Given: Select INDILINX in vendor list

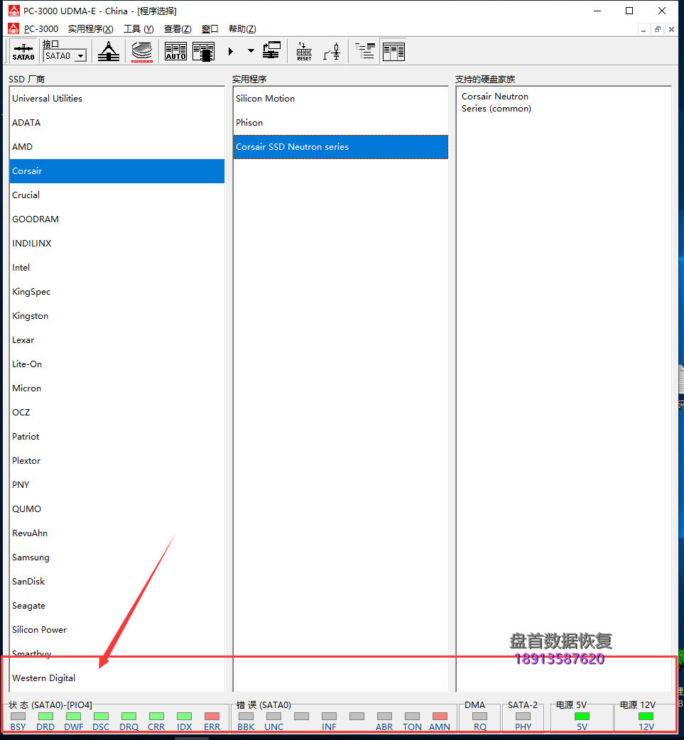Looking at the screenshot, I should (x=116, y=244).
